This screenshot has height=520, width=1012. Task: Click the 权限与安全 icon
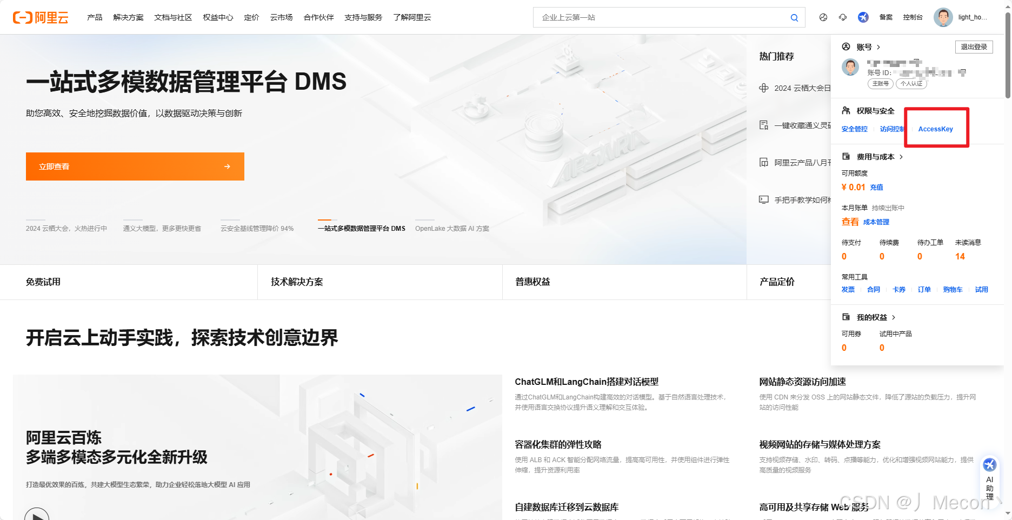tap(846, 111)
